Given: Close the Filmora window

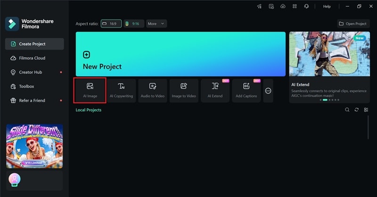Looking at the screenshot, I should coord(371,7).
